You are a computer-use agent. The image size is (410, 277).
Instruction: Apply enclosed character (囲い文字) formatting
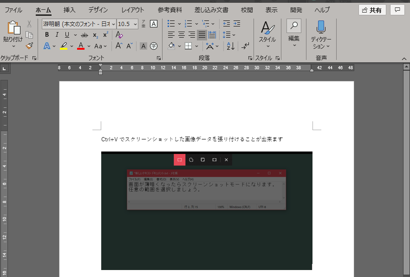[x=154, y=46]
